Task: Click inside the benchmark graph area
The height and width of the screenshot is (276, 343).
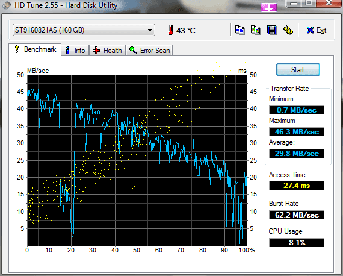Action: pyautogui.click(x=137, y=160)
